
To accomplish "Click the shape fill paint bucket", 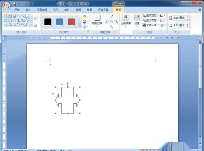I will [x=84, y=16].
